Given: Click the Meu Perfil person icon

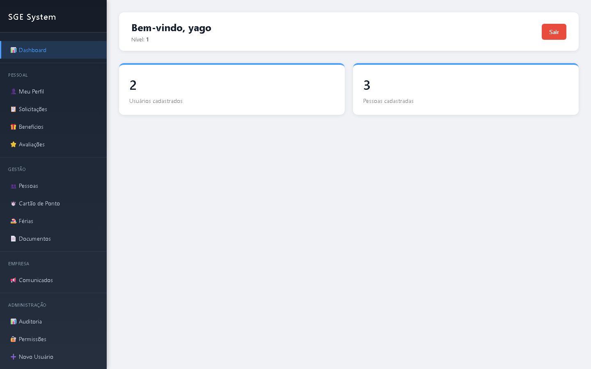Looking at the screenshot, I should tap(13, 91).
